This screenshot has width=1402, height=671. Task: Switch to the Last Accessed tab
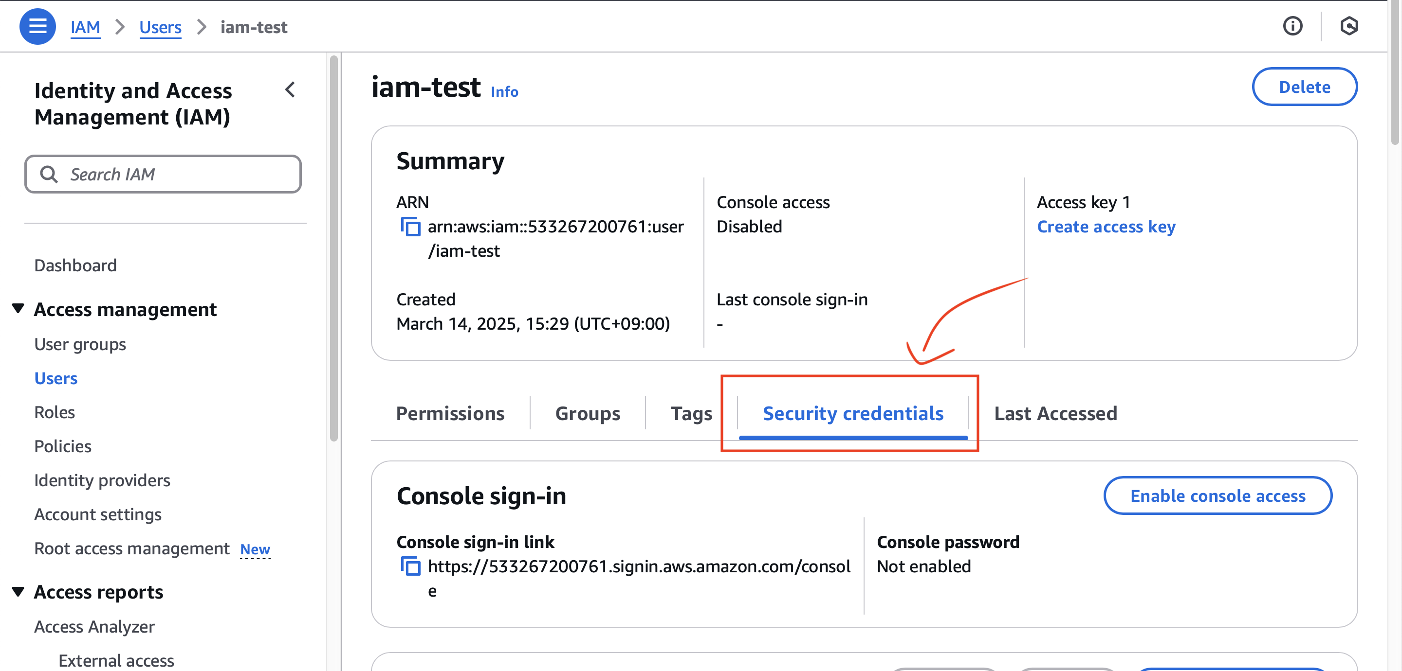tap(1055, 413)
